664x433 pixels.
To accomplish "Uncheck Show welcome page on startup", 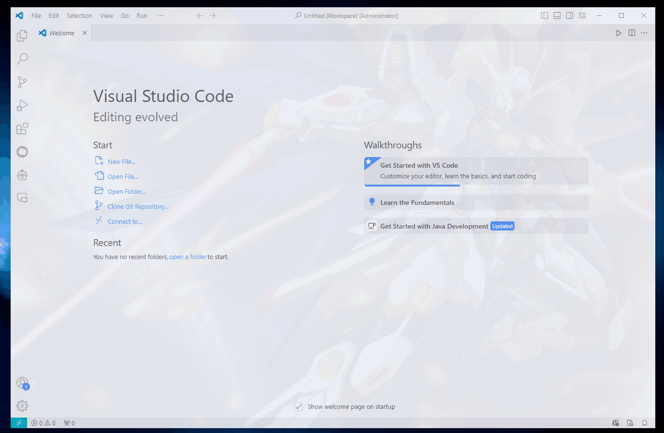I will coord(299,406).
